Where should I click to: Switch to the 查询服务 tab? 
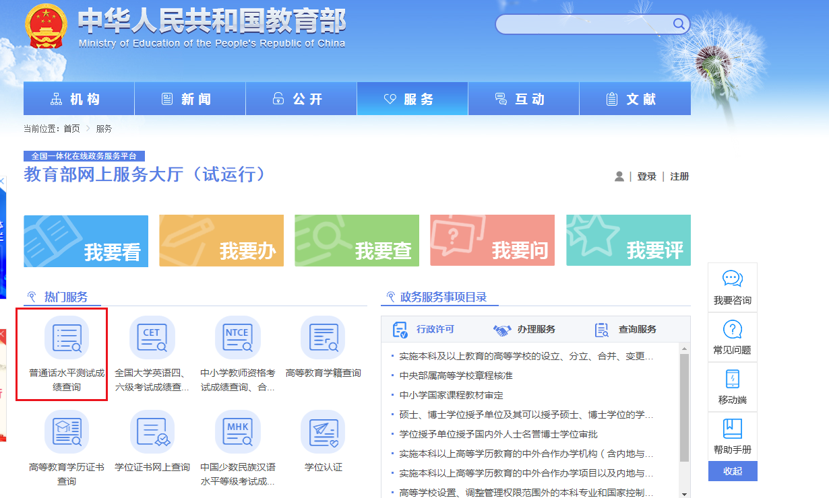point(638,330)
